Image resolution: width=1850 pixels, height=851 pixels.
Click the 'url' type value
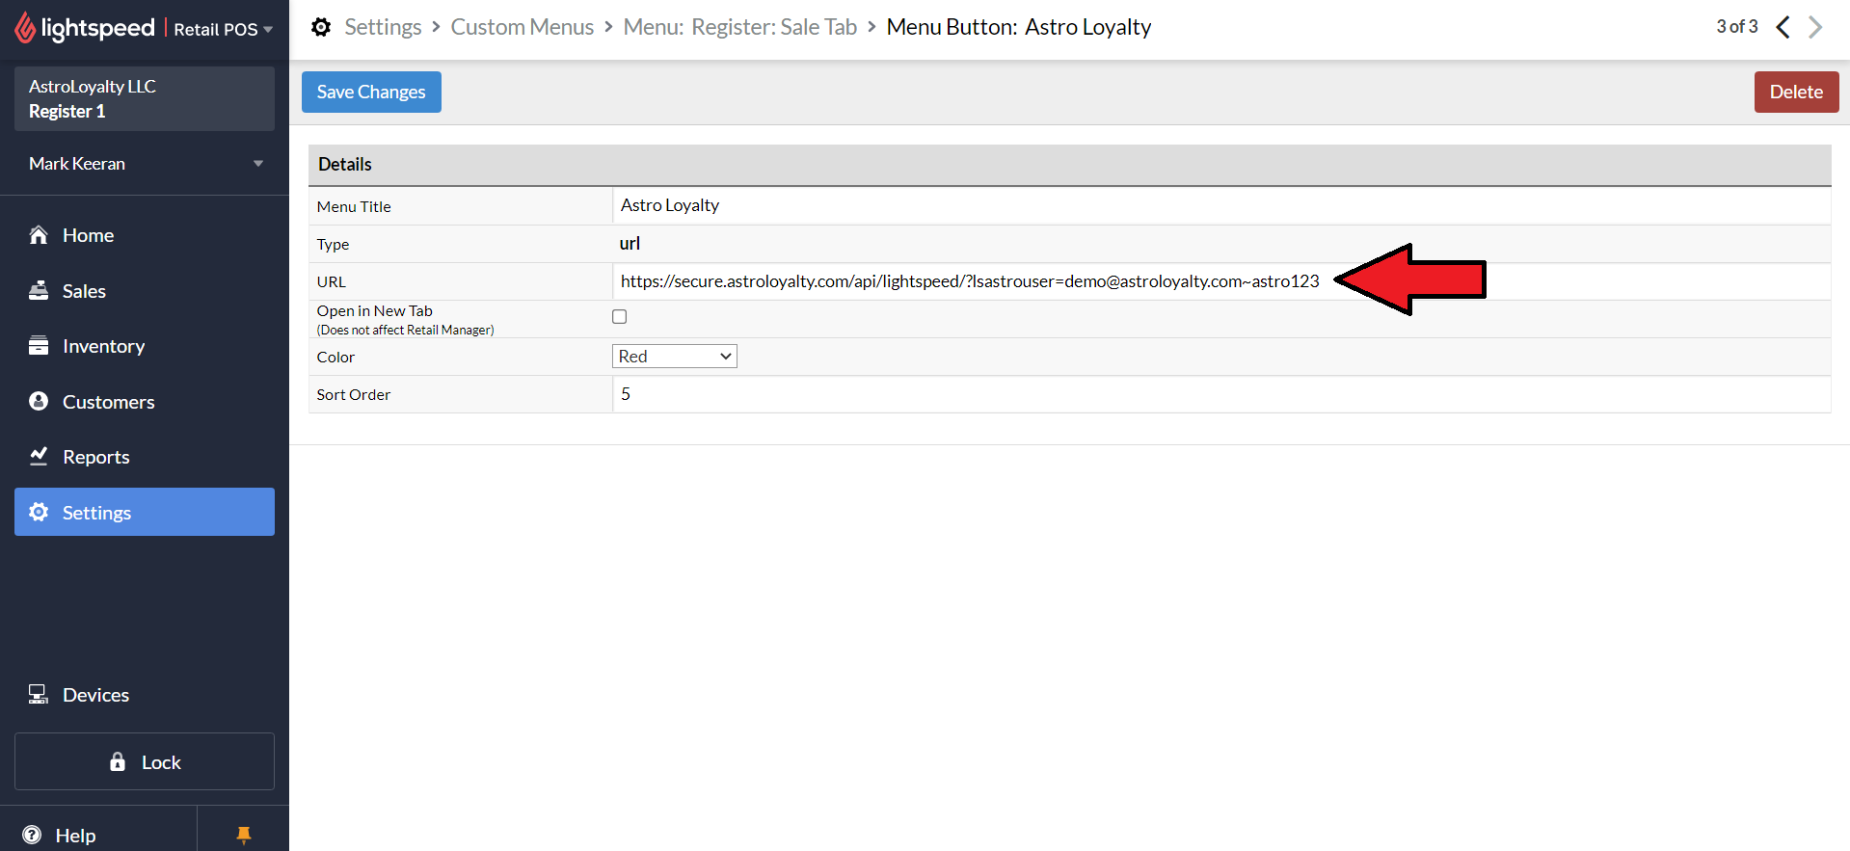[x=630, y=244]
